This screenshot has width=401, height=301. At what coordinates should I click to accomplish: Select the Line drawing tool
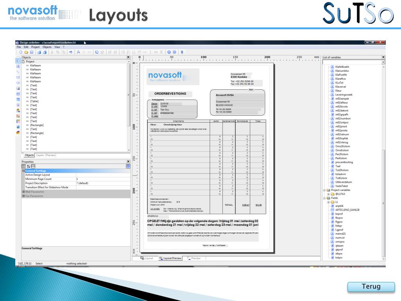click(x=18, y=72)
